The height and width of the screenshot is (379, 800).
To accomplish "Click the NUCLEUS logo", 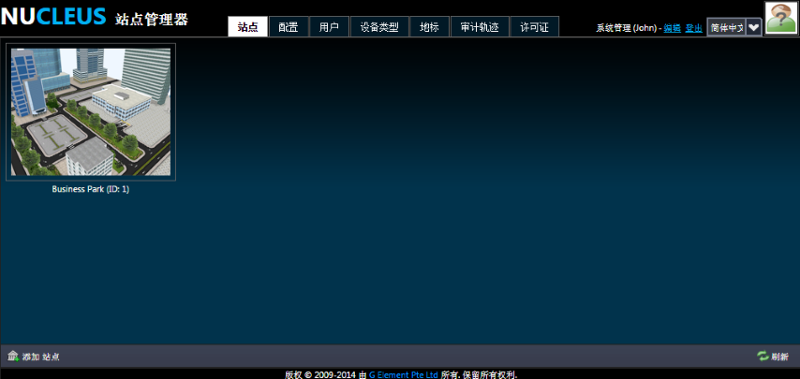I will (53, 18).
